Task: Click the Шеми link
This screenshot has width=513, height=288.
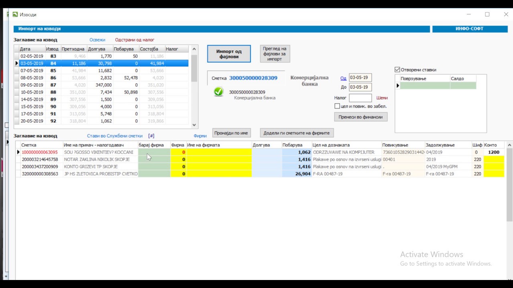Action: click(382, 98)
